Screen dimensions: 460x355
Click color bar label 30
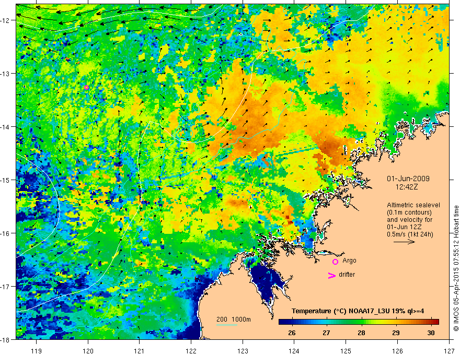point(431,333)
